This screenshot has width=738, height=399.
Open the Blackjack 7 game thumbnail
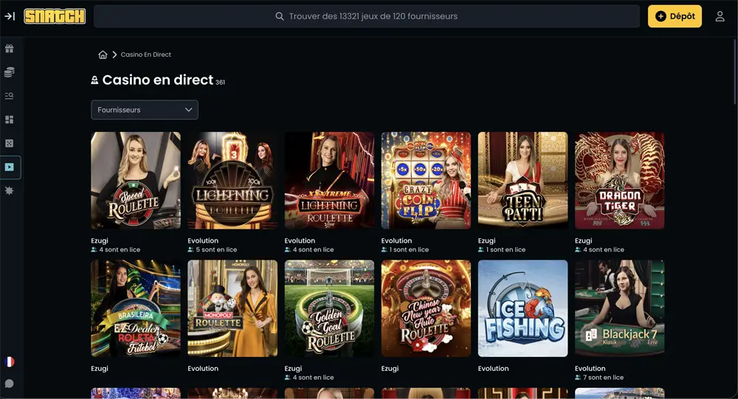click(x=620, y=308)
